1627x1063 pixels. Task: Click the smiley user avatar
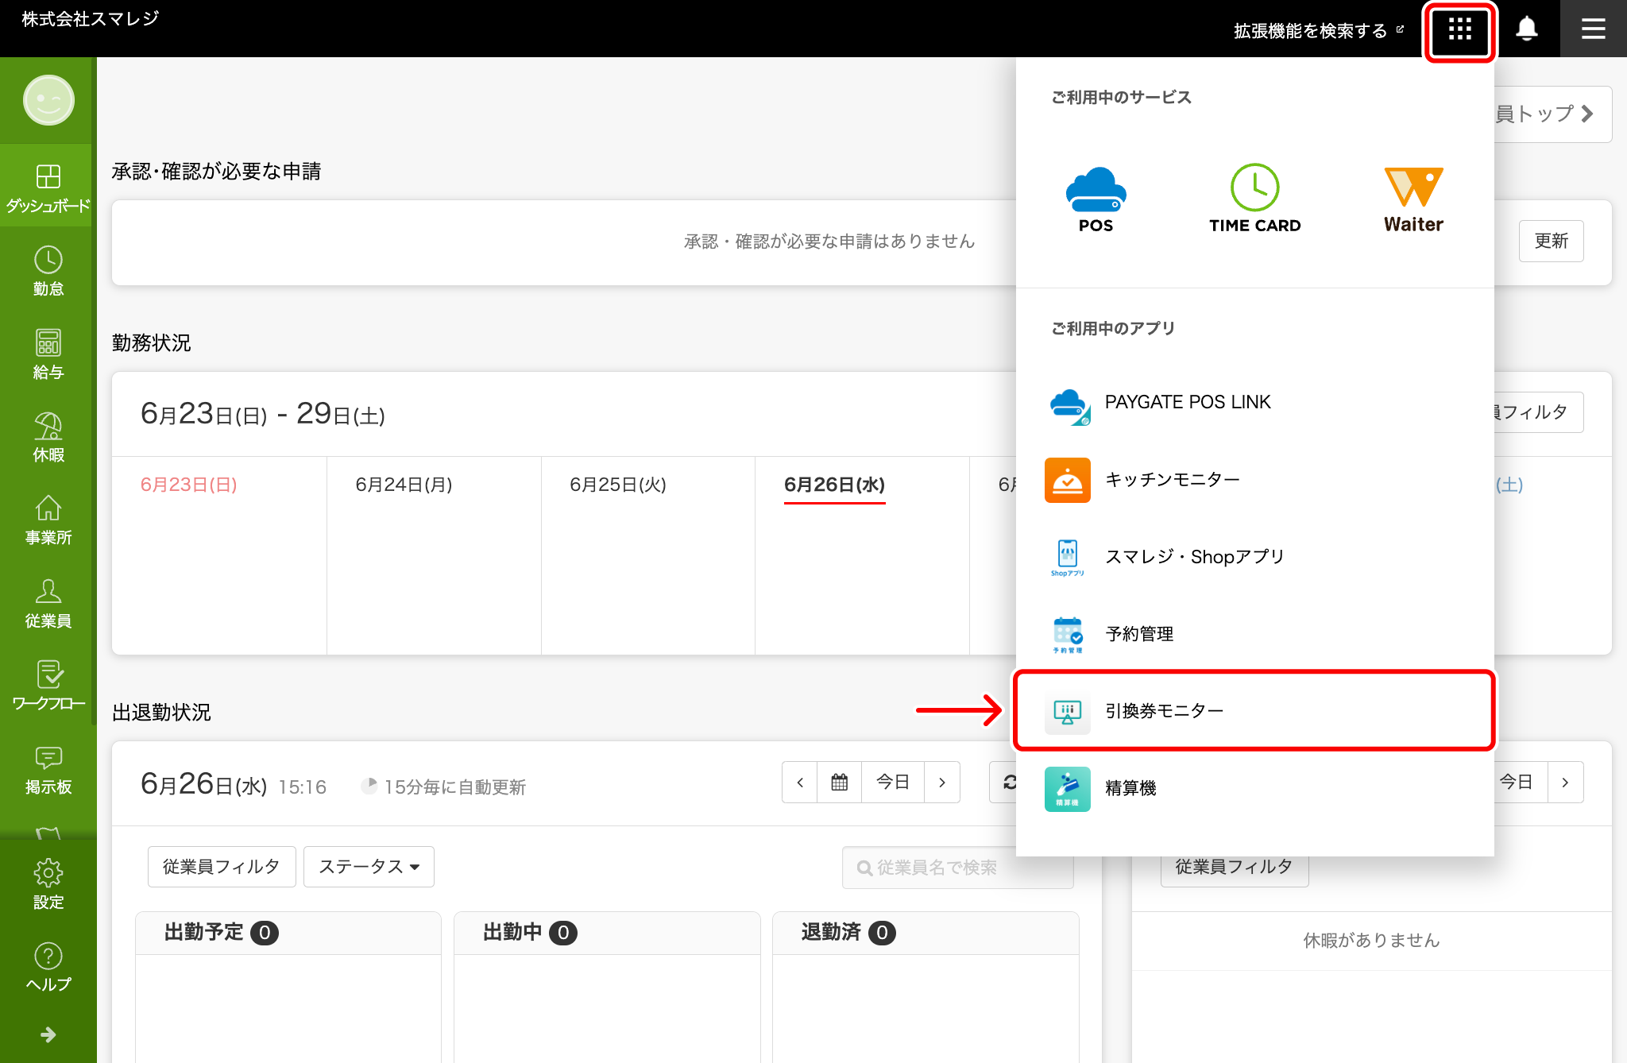pos(48,100)
